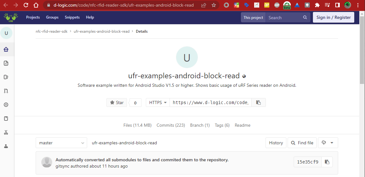Click the search magnifier icon
This screenshot has width=365, height=177.
305,17
